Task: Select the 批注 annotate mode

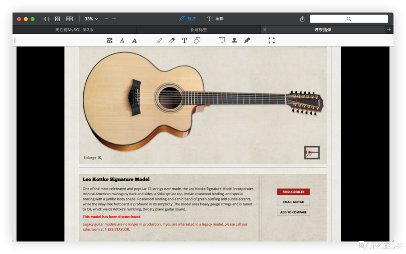Action: tap(188, 19)
